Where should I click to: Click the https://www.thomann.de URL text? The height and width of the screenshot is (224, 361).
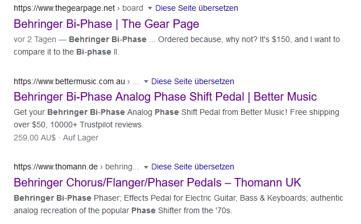pos(56,167)
